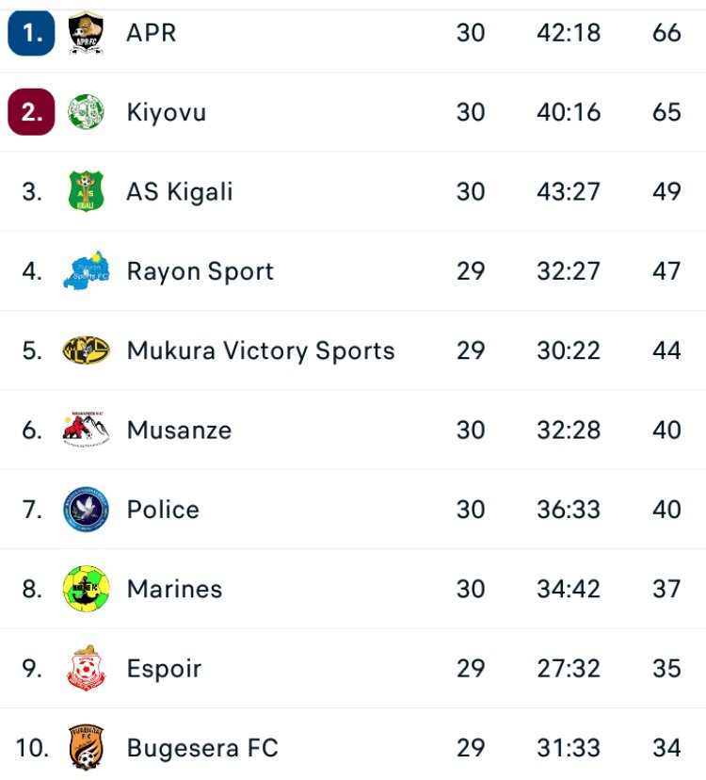Select the Police club round badge

[x=87, y=510]
